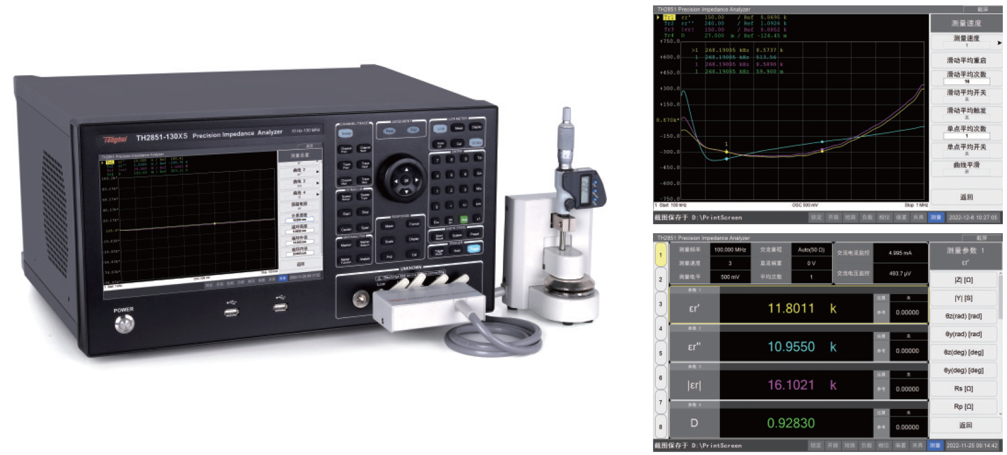Image resolution: width=1007 pixels, height=455 pixels.
Task: Edit the 滑动平均次数 value field
Action: coord(966,81)
